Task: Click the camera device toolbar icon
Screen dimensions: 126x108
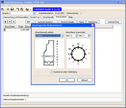Action: (x=27, y=9)
